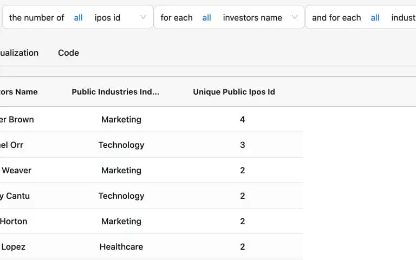416x260 pixels.
Task: Click 'all' link before ipos id
Action: 78,18
